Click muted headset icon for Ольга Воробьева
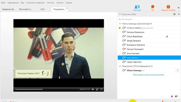The width and height of the screenshot is (181, 102). tap(124, 37)
